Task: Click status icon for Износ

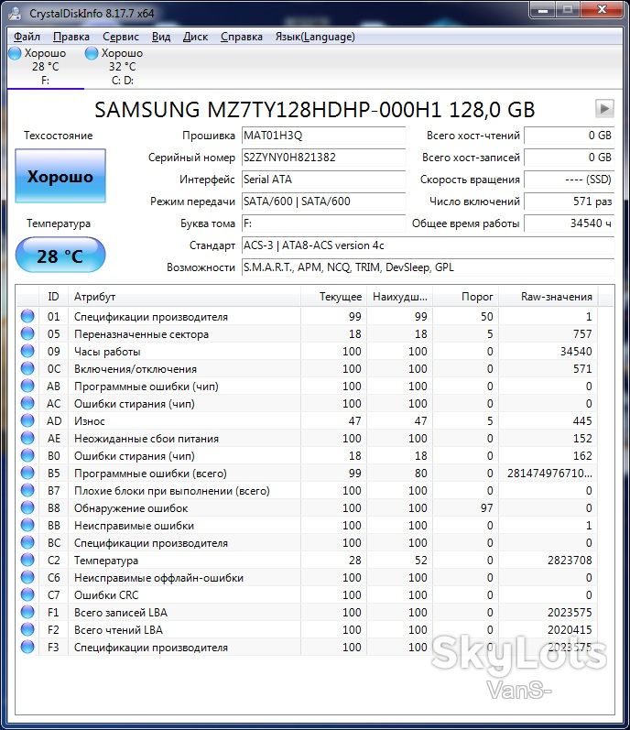Action: point(27,420)
